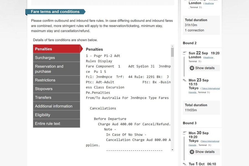
Task: Select the Penalties tab
Action: point(56,49)
